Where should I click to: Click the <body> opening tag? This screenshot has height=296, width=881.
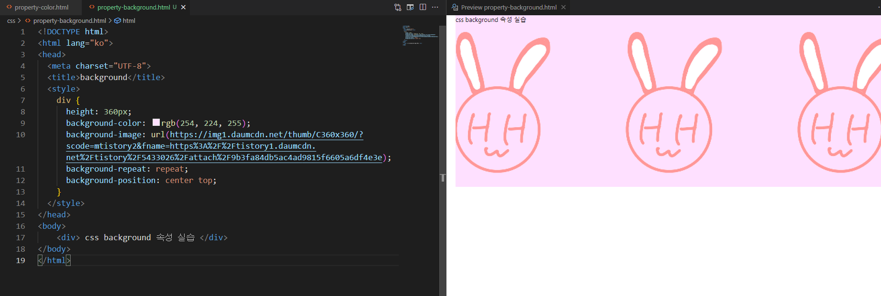[52, 226]
